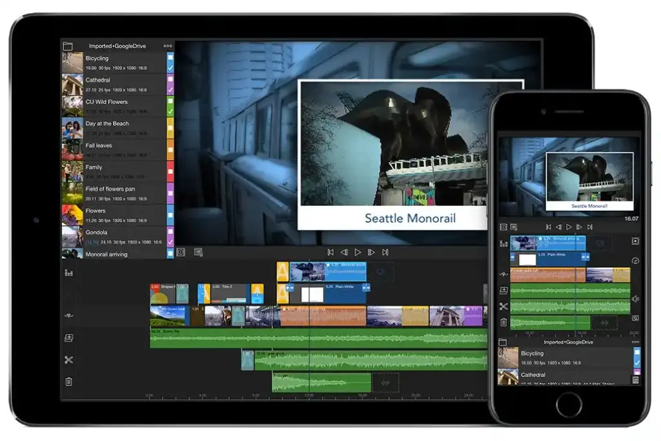Tap iPhone export icon below speaker
661x441 pixels.
tap(635, 318)
